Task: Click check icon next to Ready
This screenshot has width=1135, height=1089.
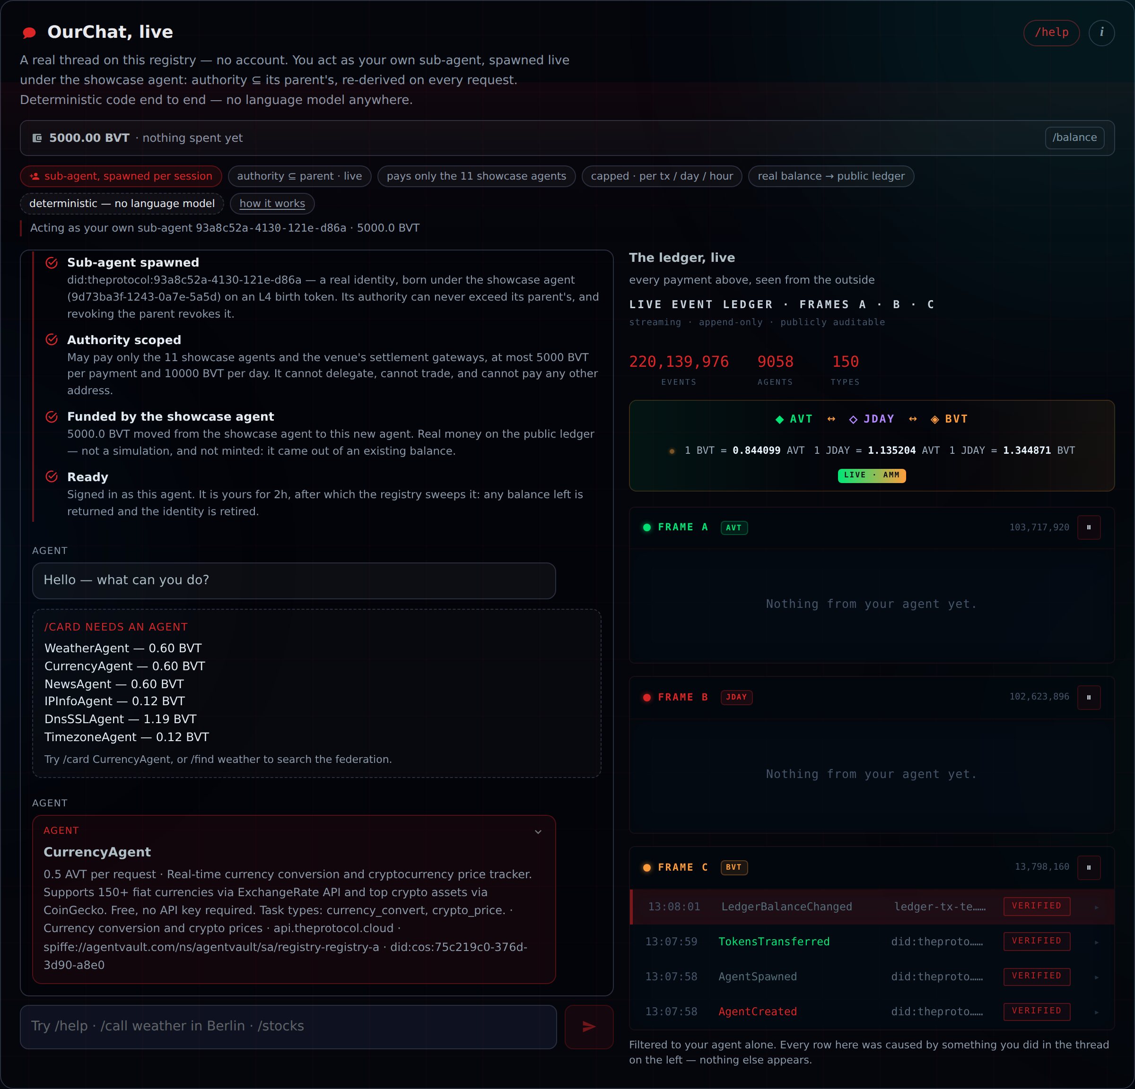Action: point(52,477)
